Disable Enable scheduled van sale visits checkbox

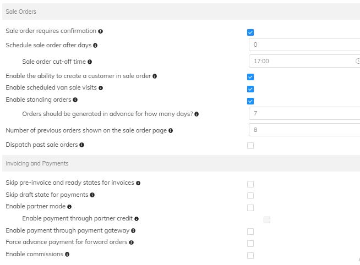(250, 89)
